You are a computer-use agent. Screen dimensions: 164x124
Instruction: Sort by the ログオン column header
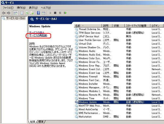[157, 26]
